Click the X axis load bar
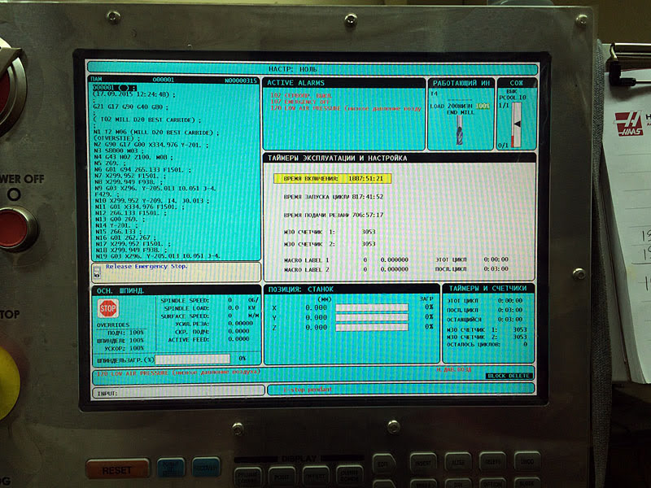Viewport: 651px width, 488px height. 371,308
